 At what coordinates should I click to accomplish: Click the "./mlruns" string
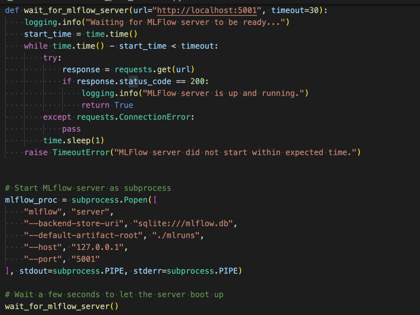tap(176, 235)
